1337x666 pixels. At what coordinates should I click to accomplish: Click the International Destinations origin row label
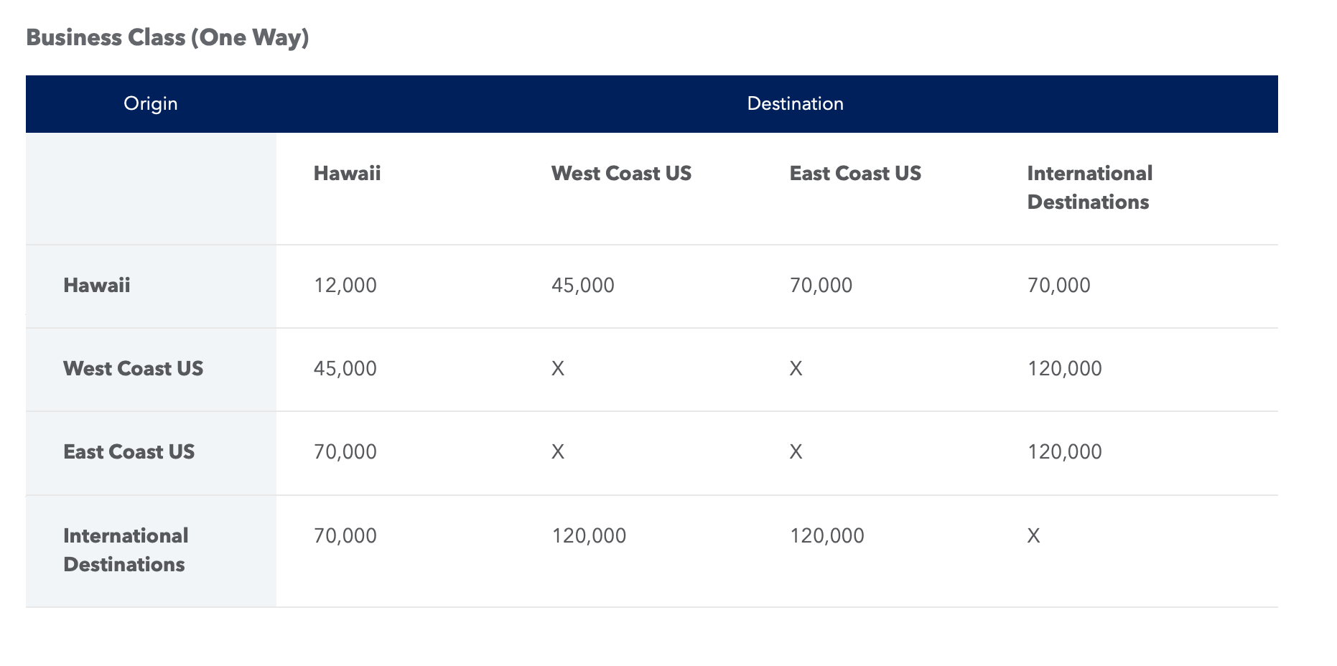tap(126, 549)
